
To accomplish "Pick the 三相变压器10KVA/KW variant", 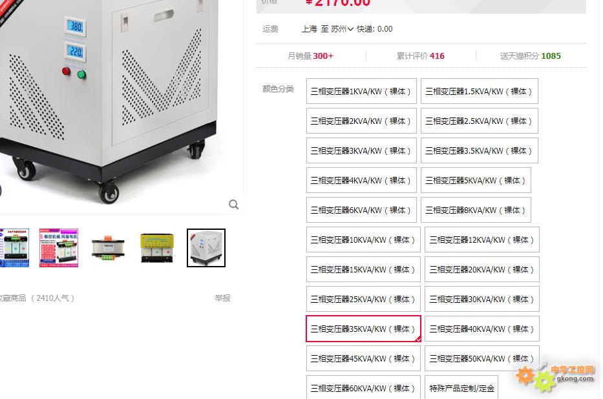I will click(x=363, y=240).
